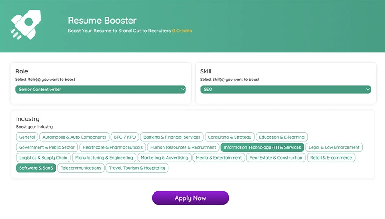
Task: Expand the Skill dropdown showing SEO
Action: [285, 90]
